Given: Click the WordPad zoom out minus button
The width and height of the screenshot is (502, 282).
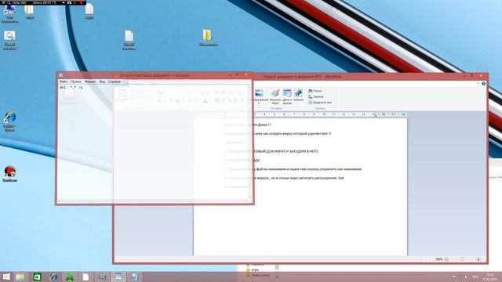Looking at the screenshot, I should tap(446, 259).
